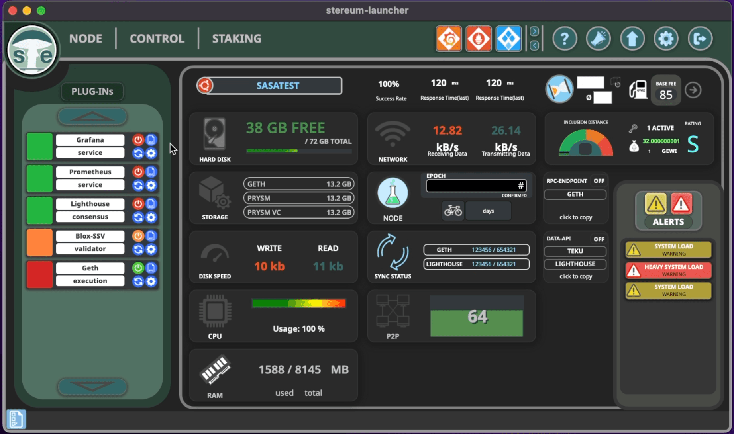Open the first SYSTEM LOAD warning
Image resolution: width=734 pixels, height=434 pixels.
pos(668,250)
